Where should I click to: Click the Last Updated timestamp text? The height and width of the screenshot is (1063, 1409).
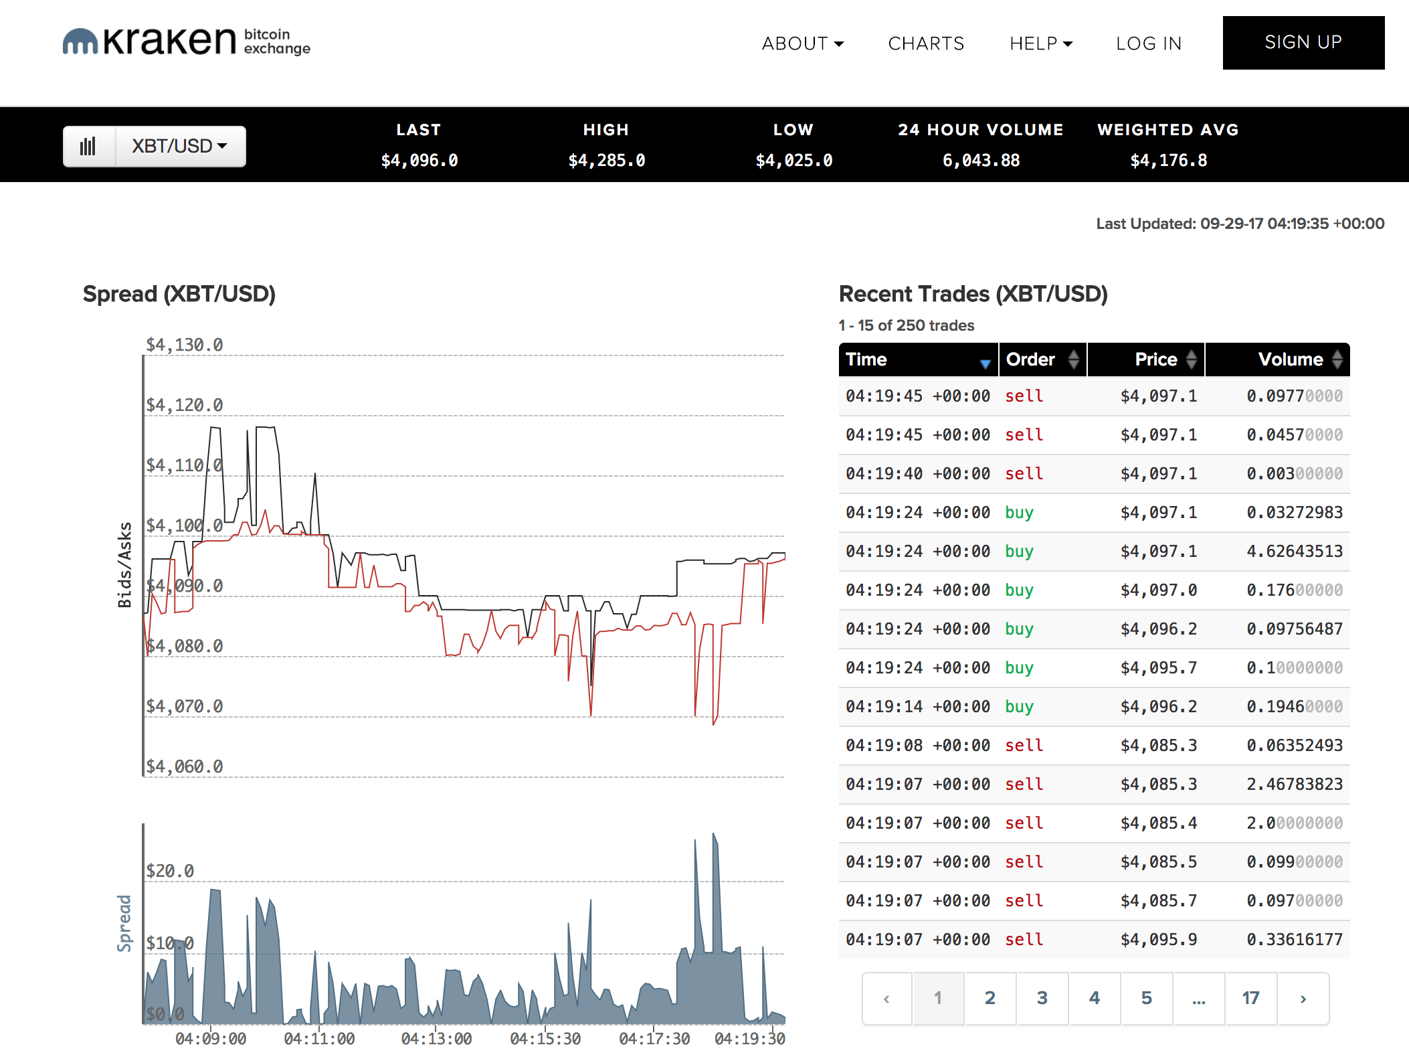(x=1240, y=224)
